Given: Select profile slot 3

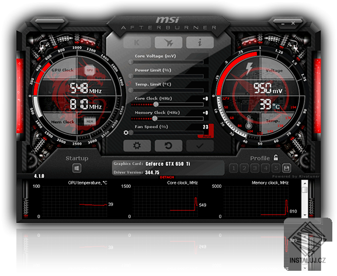Looking at the screenshot, I should point(255,168).
